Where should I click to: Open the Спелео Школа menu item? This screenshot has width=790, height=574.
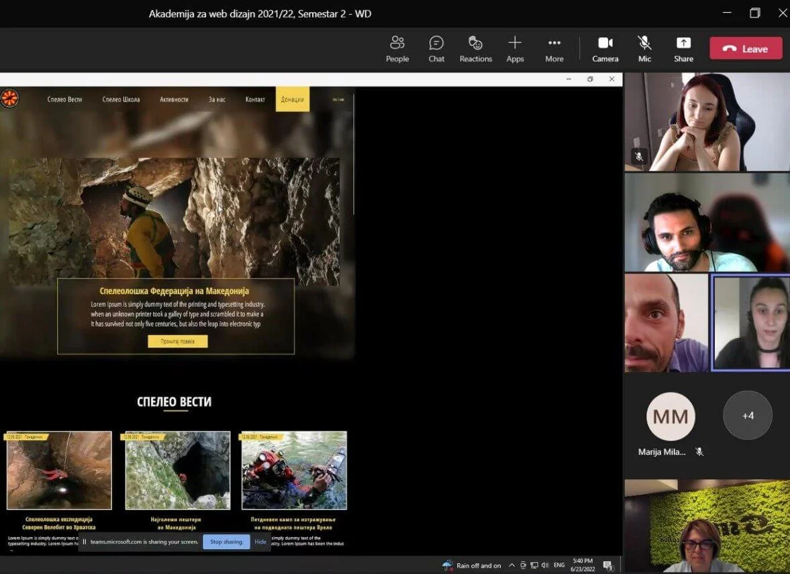click(x=121, y=99)
